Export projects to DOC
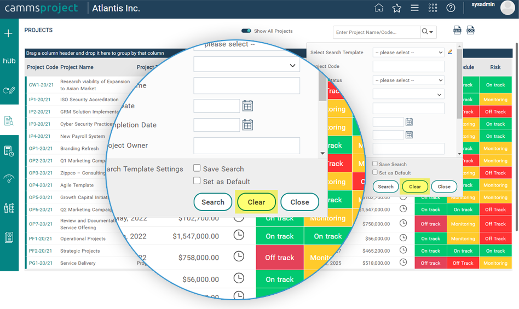The image size is (519, 309). tap(470, 30)
